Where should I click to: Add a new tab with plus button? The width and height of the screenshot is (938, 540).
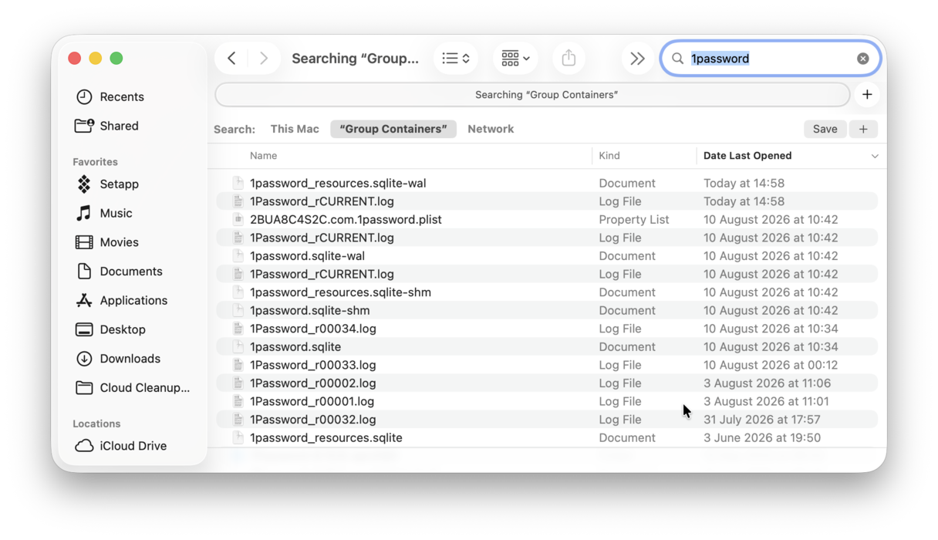pos(867,95)
